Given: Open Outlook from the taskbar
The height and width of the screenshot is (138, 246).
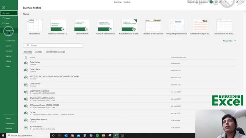Looking at the screenshot, I should pyautogui.click(x=66, y=135).
